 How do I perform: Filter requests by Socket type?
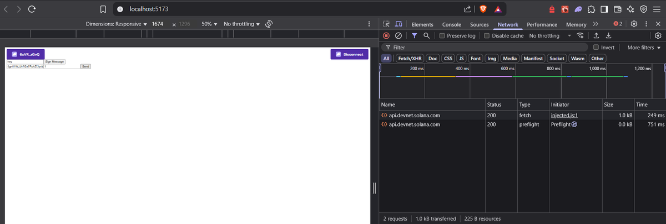coord(557,58)
